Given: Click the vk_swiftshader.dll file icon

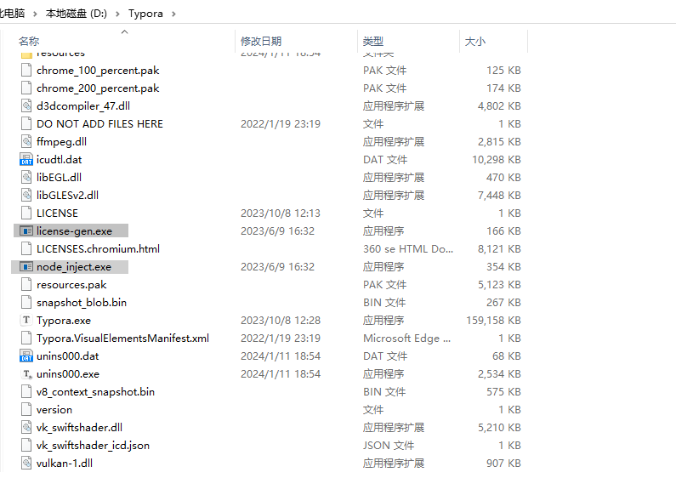Looking at the screenshot, I should 26,428.
